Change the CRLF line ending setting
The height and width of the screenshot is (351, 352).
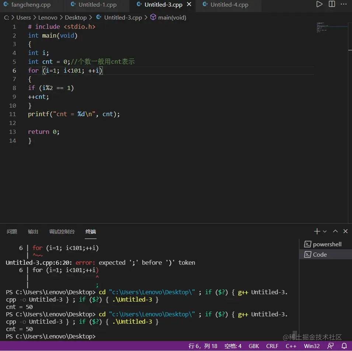click(272, 346)
